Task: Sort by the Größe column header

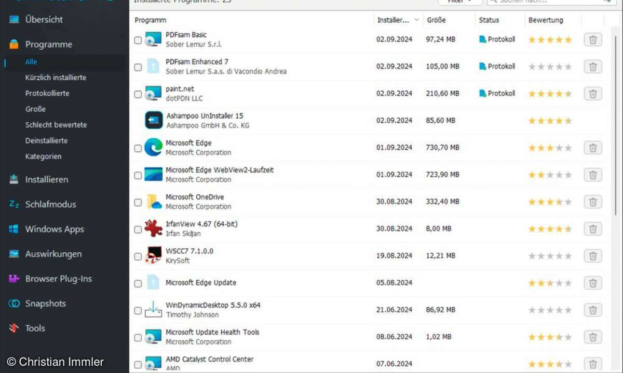Action: pyautogui.click(x=436, y=20)
